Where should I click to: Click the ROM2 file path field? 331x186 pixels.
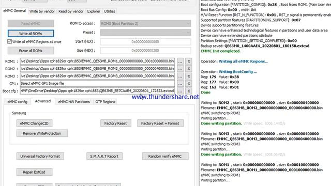click(97, 69)
